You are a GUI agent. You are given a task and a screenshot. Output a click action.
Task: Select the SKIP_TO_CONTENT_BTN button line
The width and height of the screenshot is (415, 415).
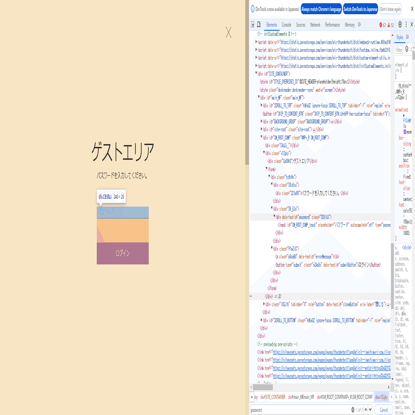pyautogui.click(x=326, y=114)
